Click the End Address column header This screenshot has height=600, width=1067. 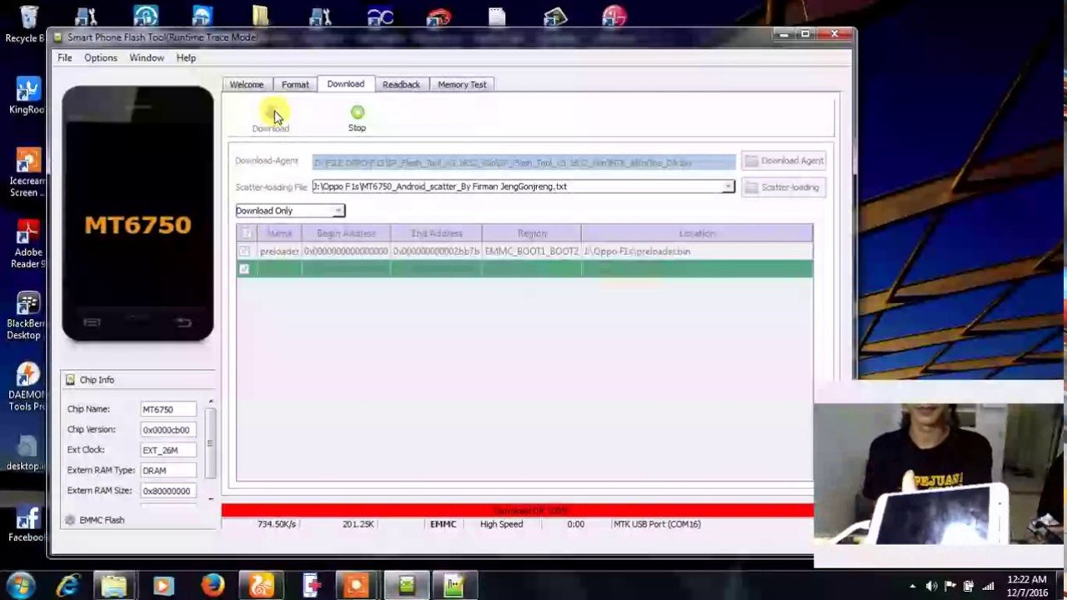436,233
